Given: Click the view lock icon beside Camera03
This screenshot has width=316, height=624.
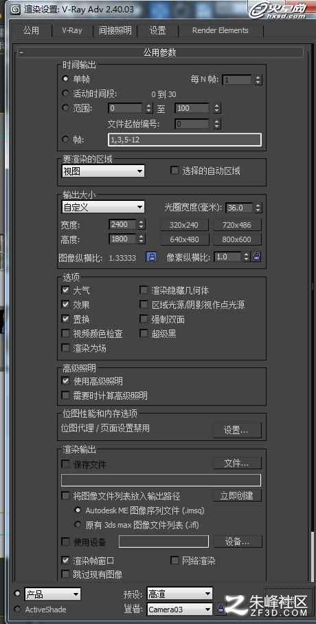Looking at the screenshot, I should 221,608.
